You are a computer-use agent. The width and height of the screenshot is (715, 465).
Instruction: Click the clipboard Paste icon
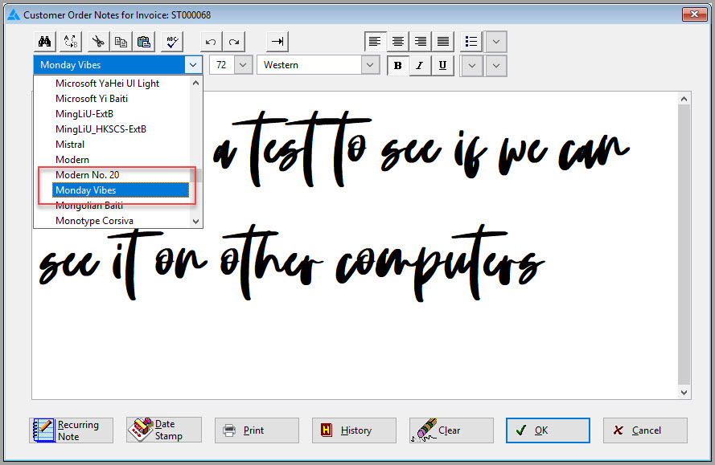[x=144, y=42]
